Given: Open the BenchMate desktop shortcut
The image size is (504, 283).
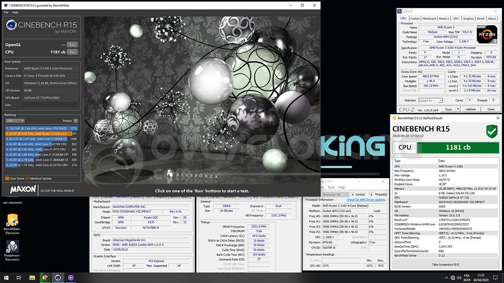Looking at the screenshot, I should coord(12,223).
